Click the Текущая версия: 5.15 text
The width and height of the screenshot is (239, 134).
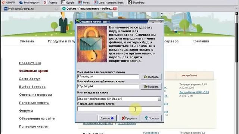click(193, 84)
